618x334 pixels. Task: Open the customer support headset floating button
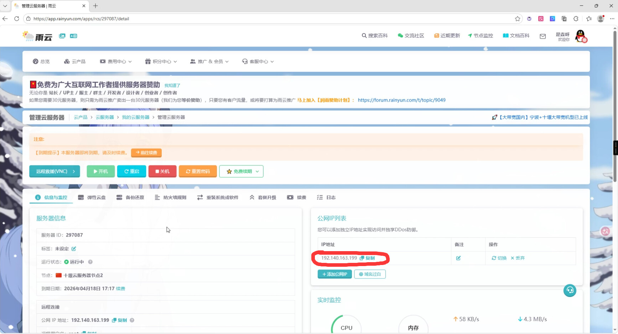(570, 291)
